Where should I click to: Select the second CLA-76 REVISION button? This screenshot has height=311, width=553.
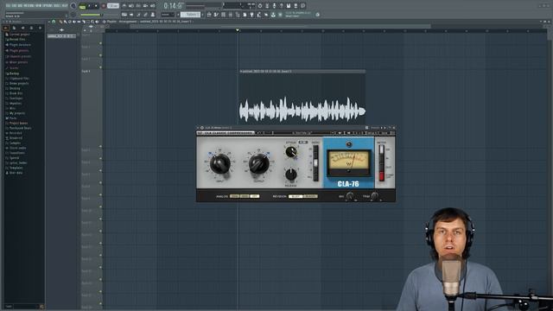tap(310, 196)
